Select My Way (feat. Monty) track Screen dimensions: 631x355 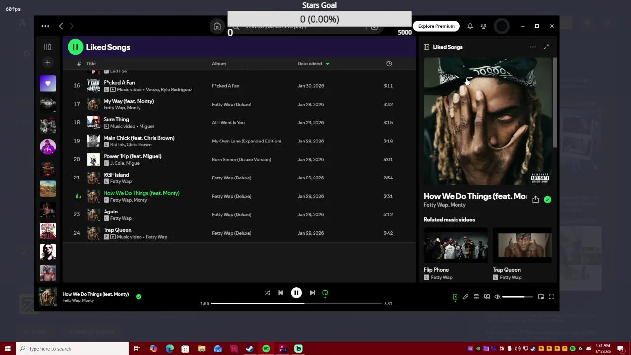point(239,104)
